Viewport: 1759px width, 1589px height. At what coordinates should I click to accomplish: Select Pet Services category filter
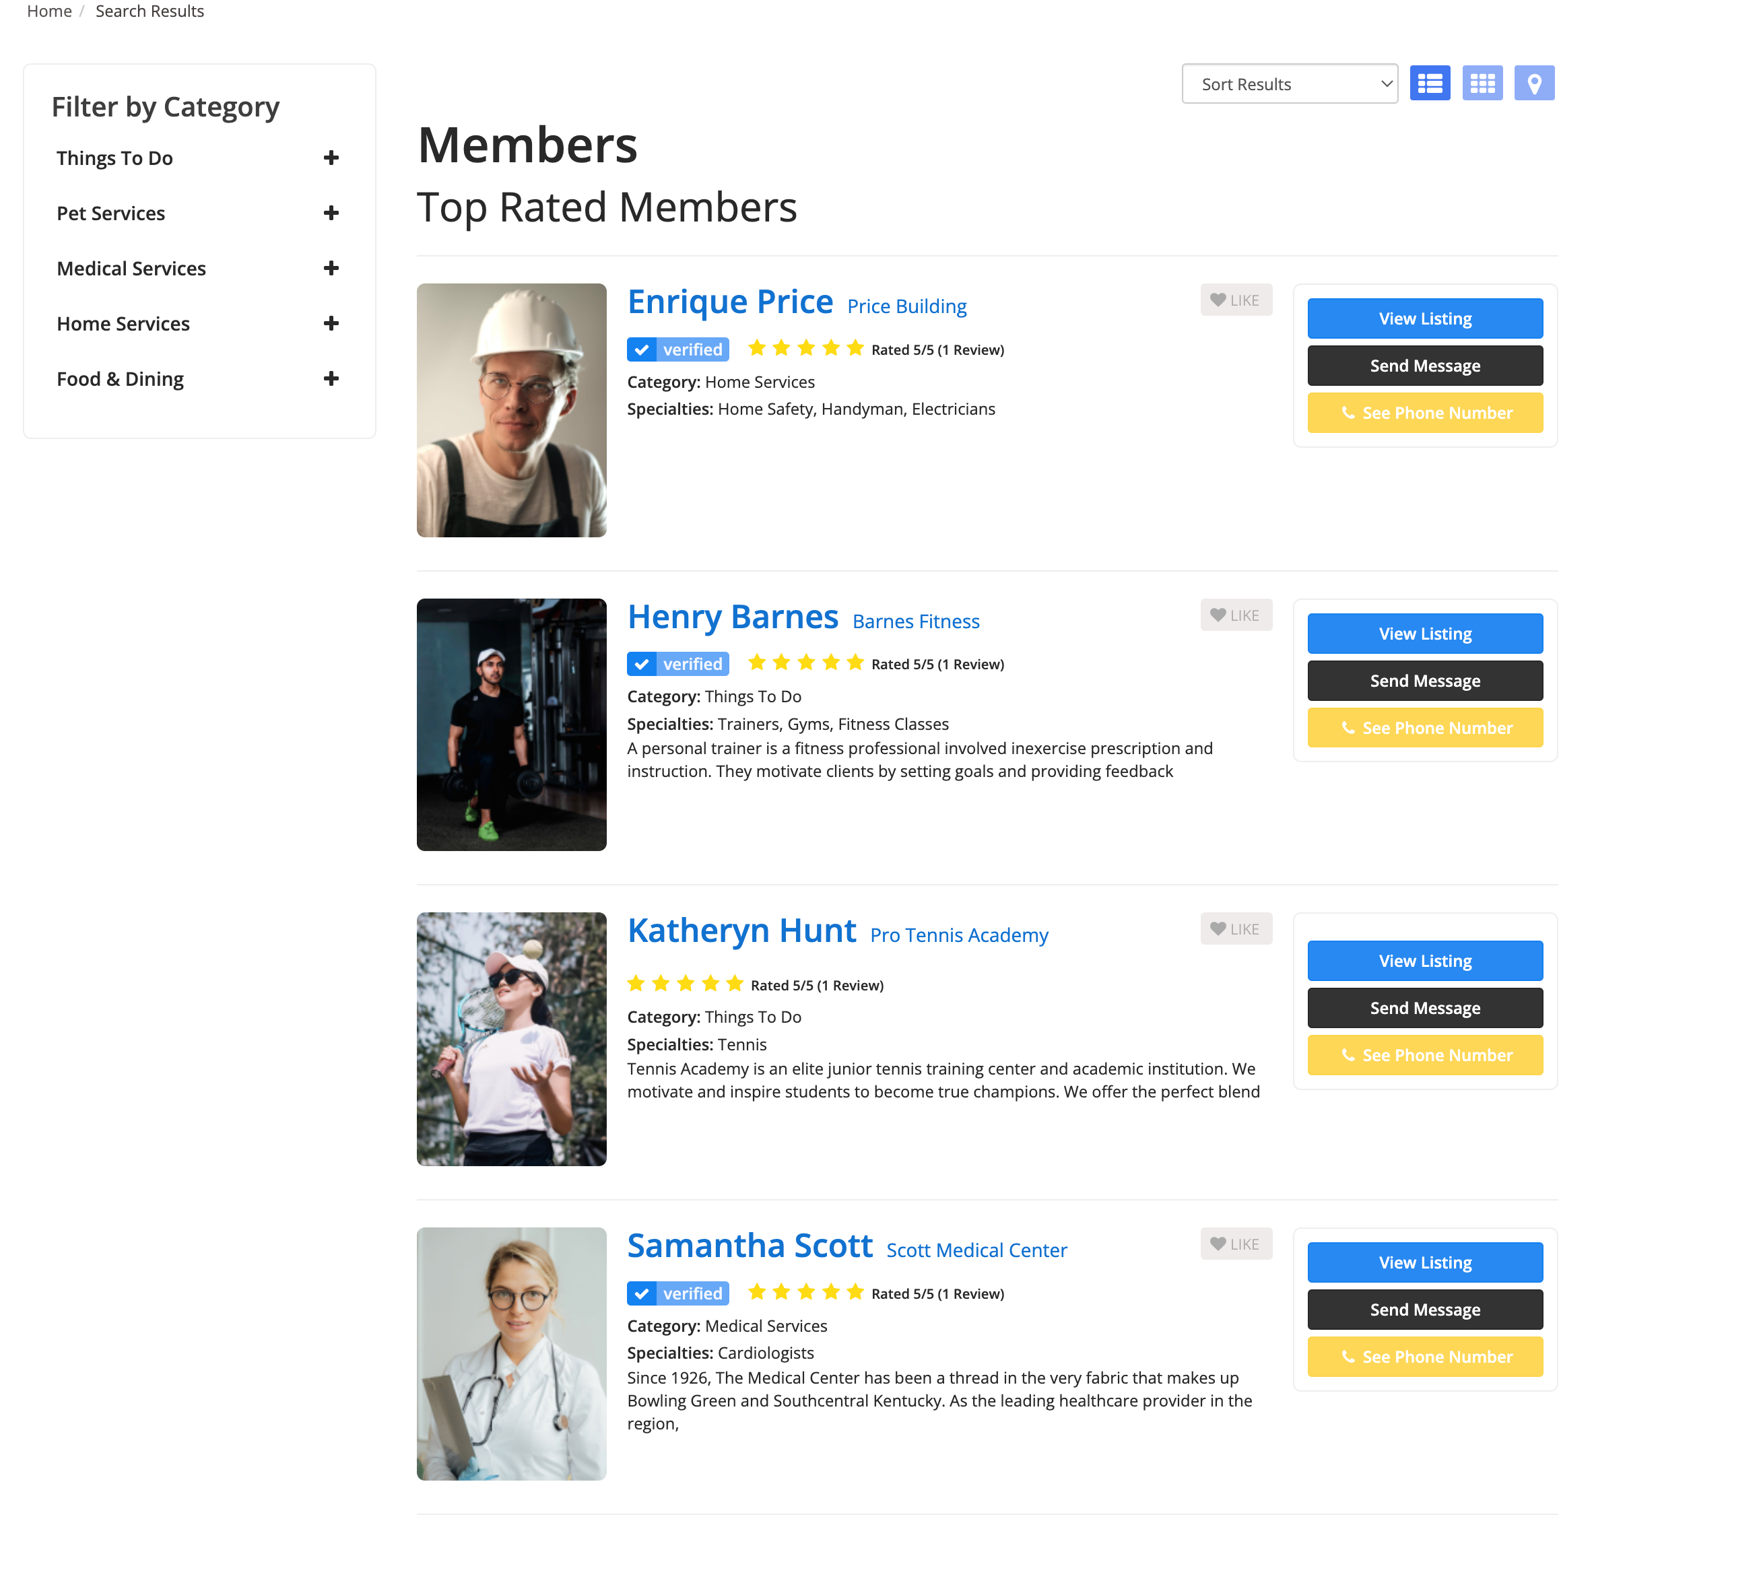111,213
